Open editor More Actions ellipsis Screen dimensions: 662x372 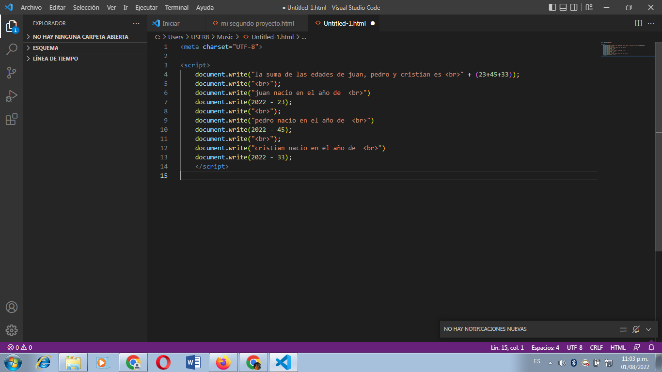(651, 23)
